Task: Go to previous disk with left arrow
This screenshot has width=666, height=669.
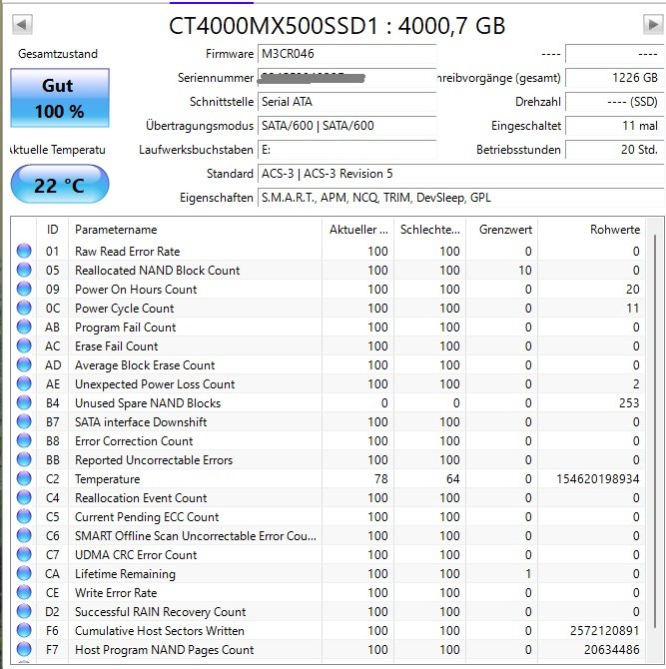Action: (22, 24)
